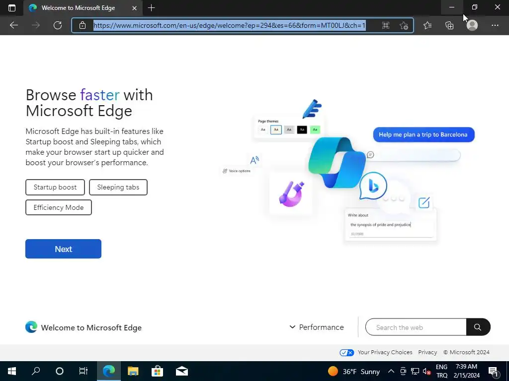Open Cortana circle icon in taskbar

(x=60, y=371)
